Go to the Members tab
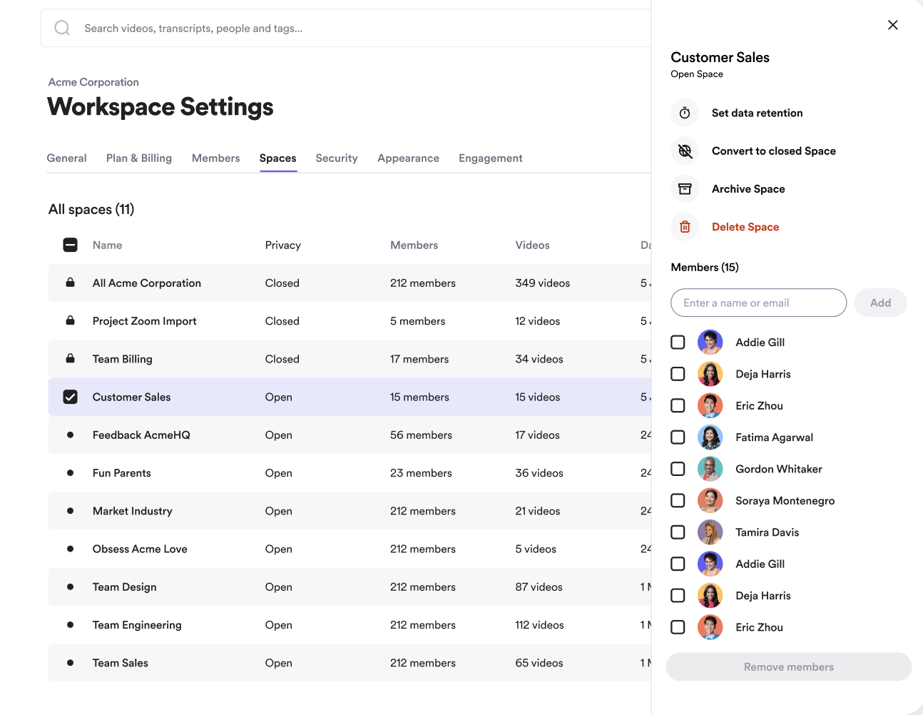This screenshot has width=923, height=715. click(x=215, y=158)
